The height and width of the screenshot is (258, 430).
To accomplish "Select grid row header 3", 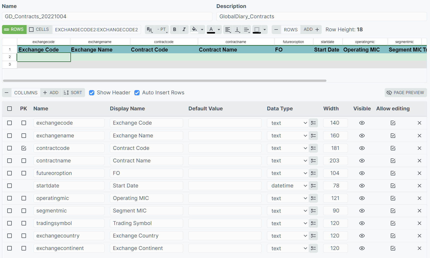I will tap(10, 65).
